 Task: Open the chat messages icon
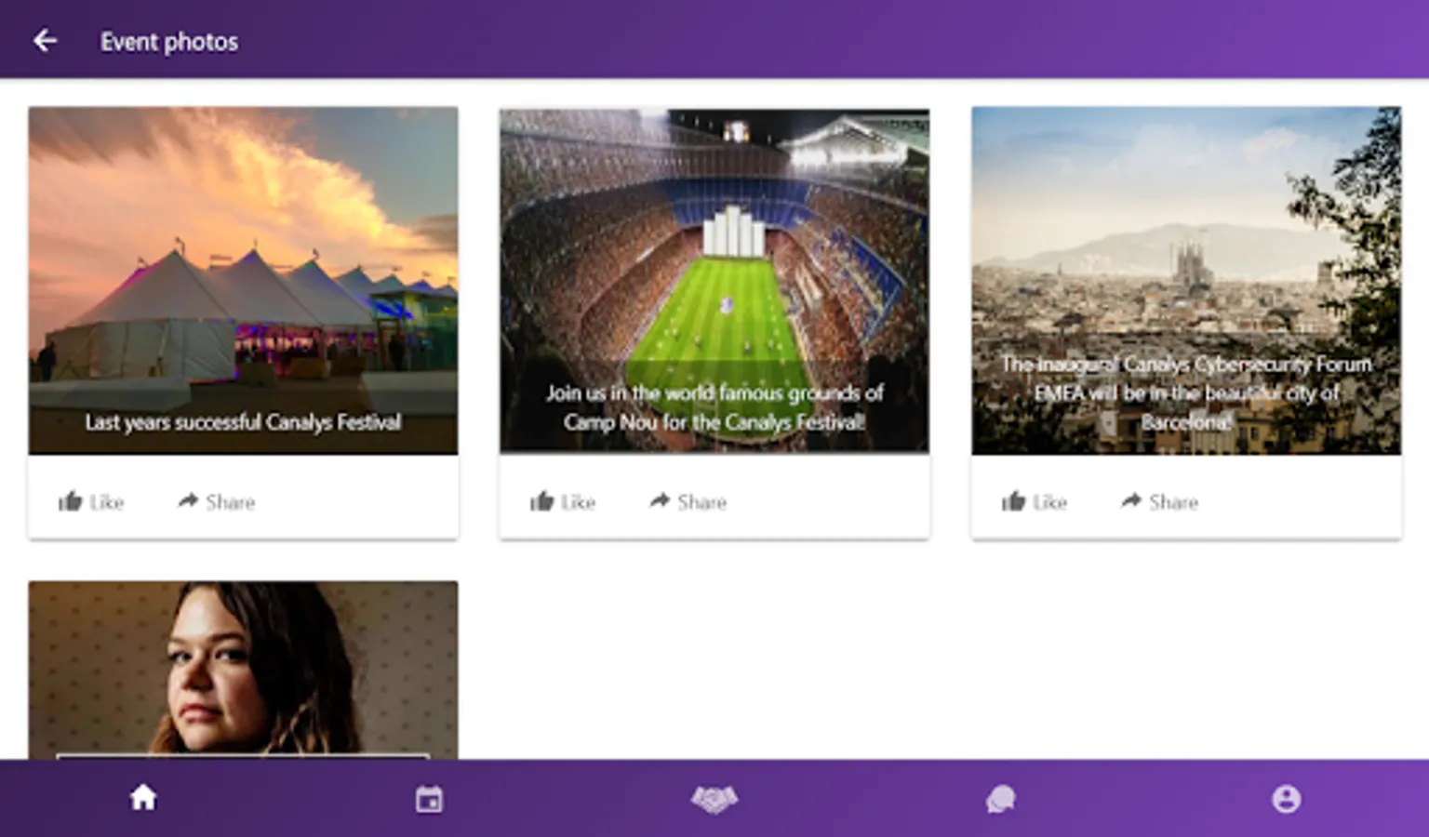1000,799
